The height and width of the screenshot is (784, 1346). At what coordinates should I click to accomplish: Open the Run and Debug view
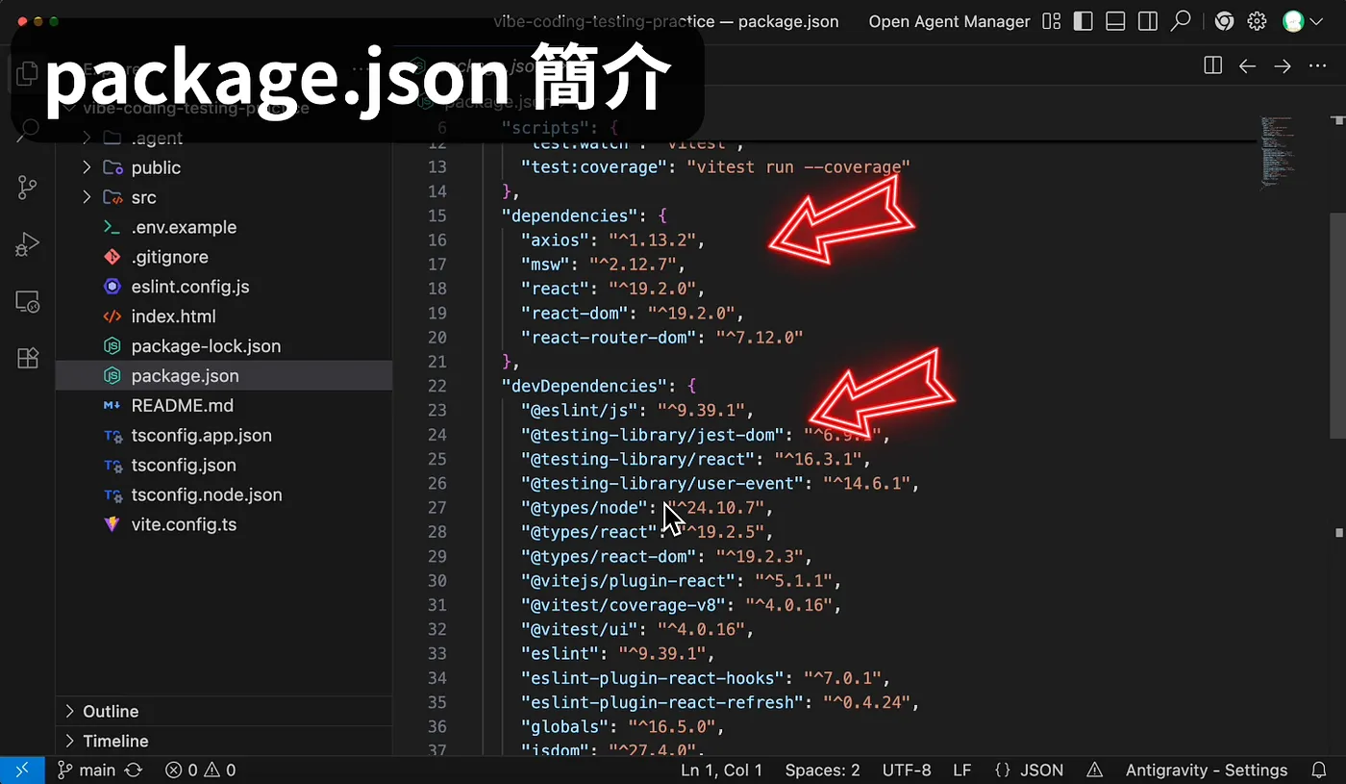click(x=27, y=245)
